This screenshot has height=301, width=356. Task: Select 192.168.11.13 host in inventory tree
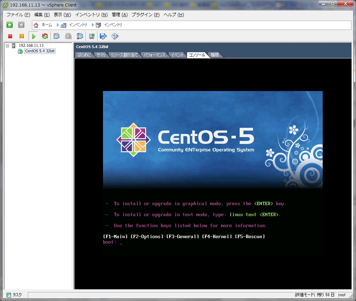click(31, 46)
